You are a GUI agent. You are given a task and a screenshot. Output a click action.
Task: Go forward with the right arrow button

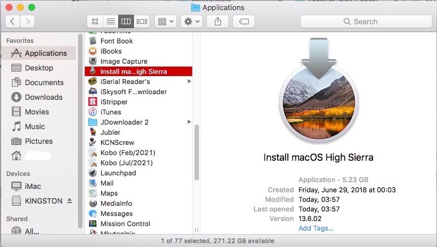point(27,21)
